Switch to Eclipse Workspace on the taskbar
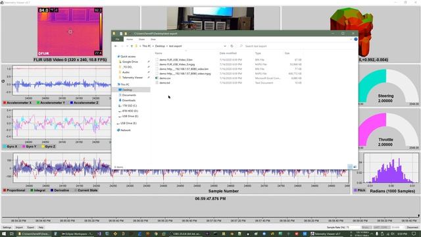 pyautogui.click(x=77, y=234)
